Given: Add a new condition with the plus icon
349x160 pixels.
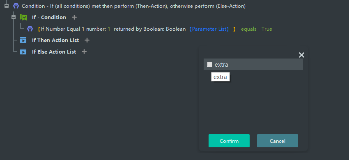Looking at the screenshot, I should [x=74, y=17].
